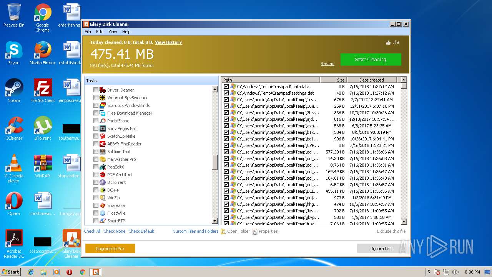
Task: Enable the Driver Cleaner checkbox
Action: 96,90
